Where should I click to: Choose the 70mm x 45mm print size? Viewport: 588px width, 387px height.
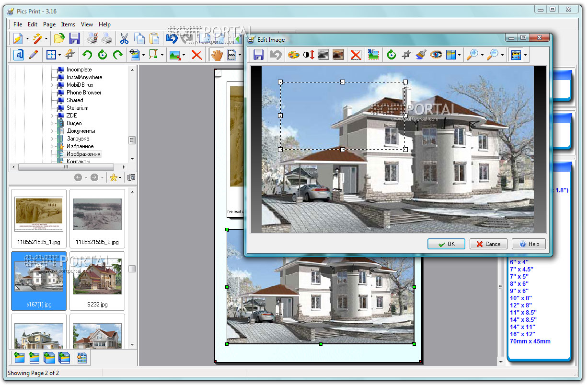point(530,341)
